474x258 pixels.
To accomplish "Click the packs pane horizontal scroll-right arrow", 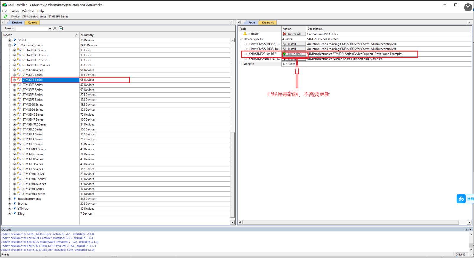I will pos(469,222).
